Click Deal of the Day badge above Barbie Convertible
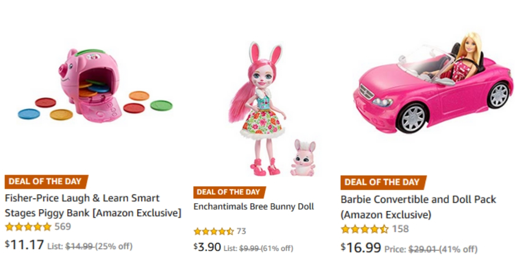The width and height of the screenshot is (527, 278). point(383,182)
